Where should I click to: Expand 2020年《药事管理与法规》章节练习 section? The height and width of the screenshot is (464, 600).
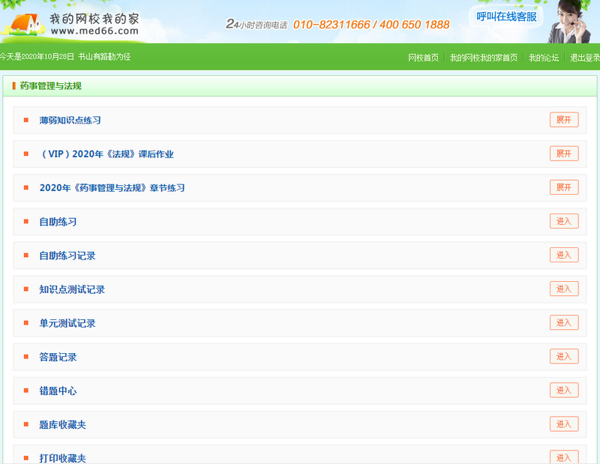tap(564, 187)
